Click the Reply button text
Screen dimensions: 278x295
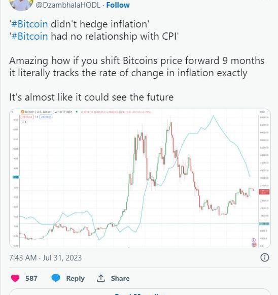coord(76,278)
